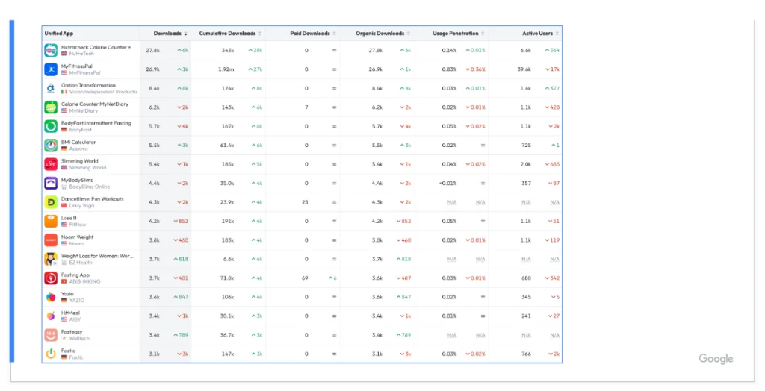Click the HitMeal app row name
This screenshot has width=765, height=391.
tap(70, 313)
